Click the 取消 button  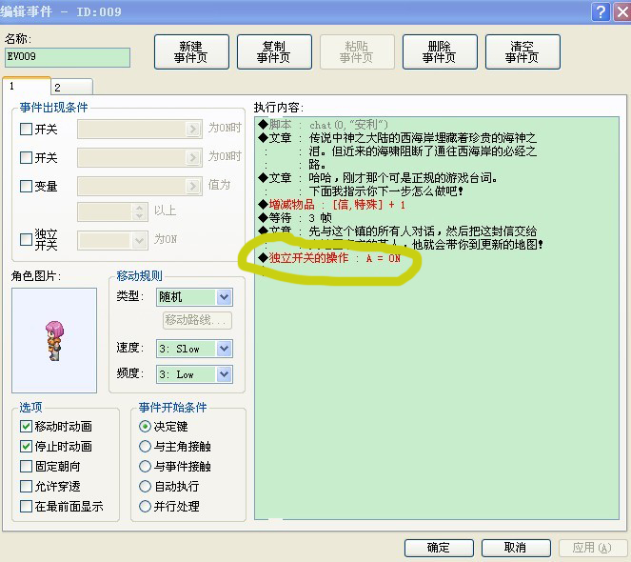pyautogui.click(x=516, y=548)
